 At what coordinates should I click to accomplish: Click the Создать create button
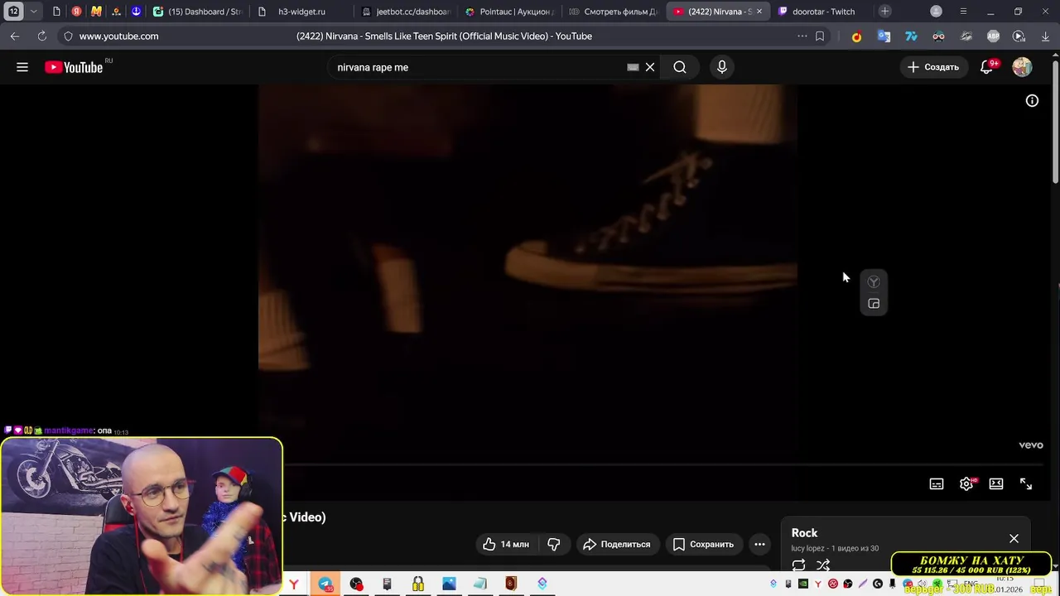933,67
